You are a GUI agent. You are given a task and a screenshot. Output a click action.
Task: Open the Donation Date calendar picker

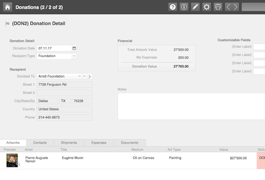pos(74,48)
